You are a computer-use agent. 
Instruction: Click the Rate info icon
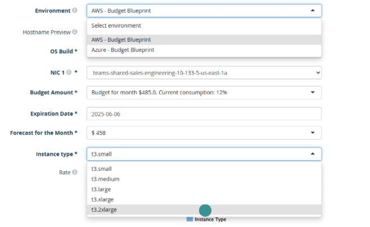[75, 172]
